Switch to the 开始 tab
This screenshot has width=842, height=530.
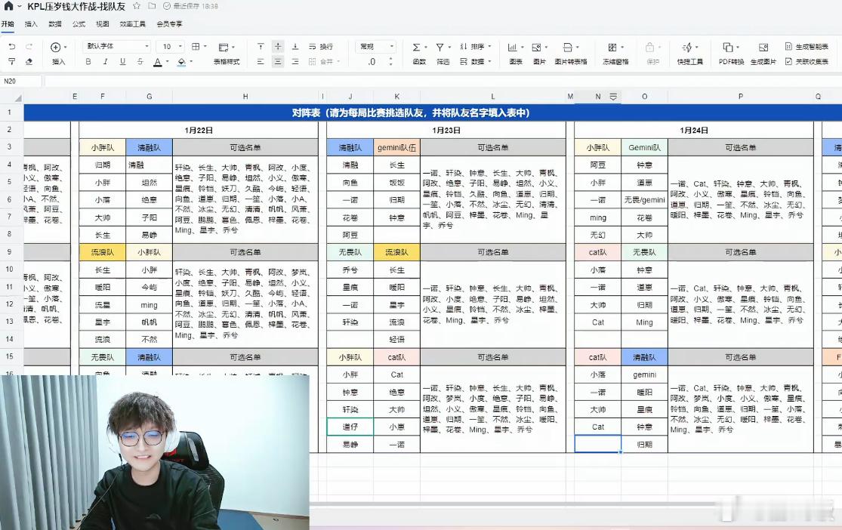(x=8, y=23)
